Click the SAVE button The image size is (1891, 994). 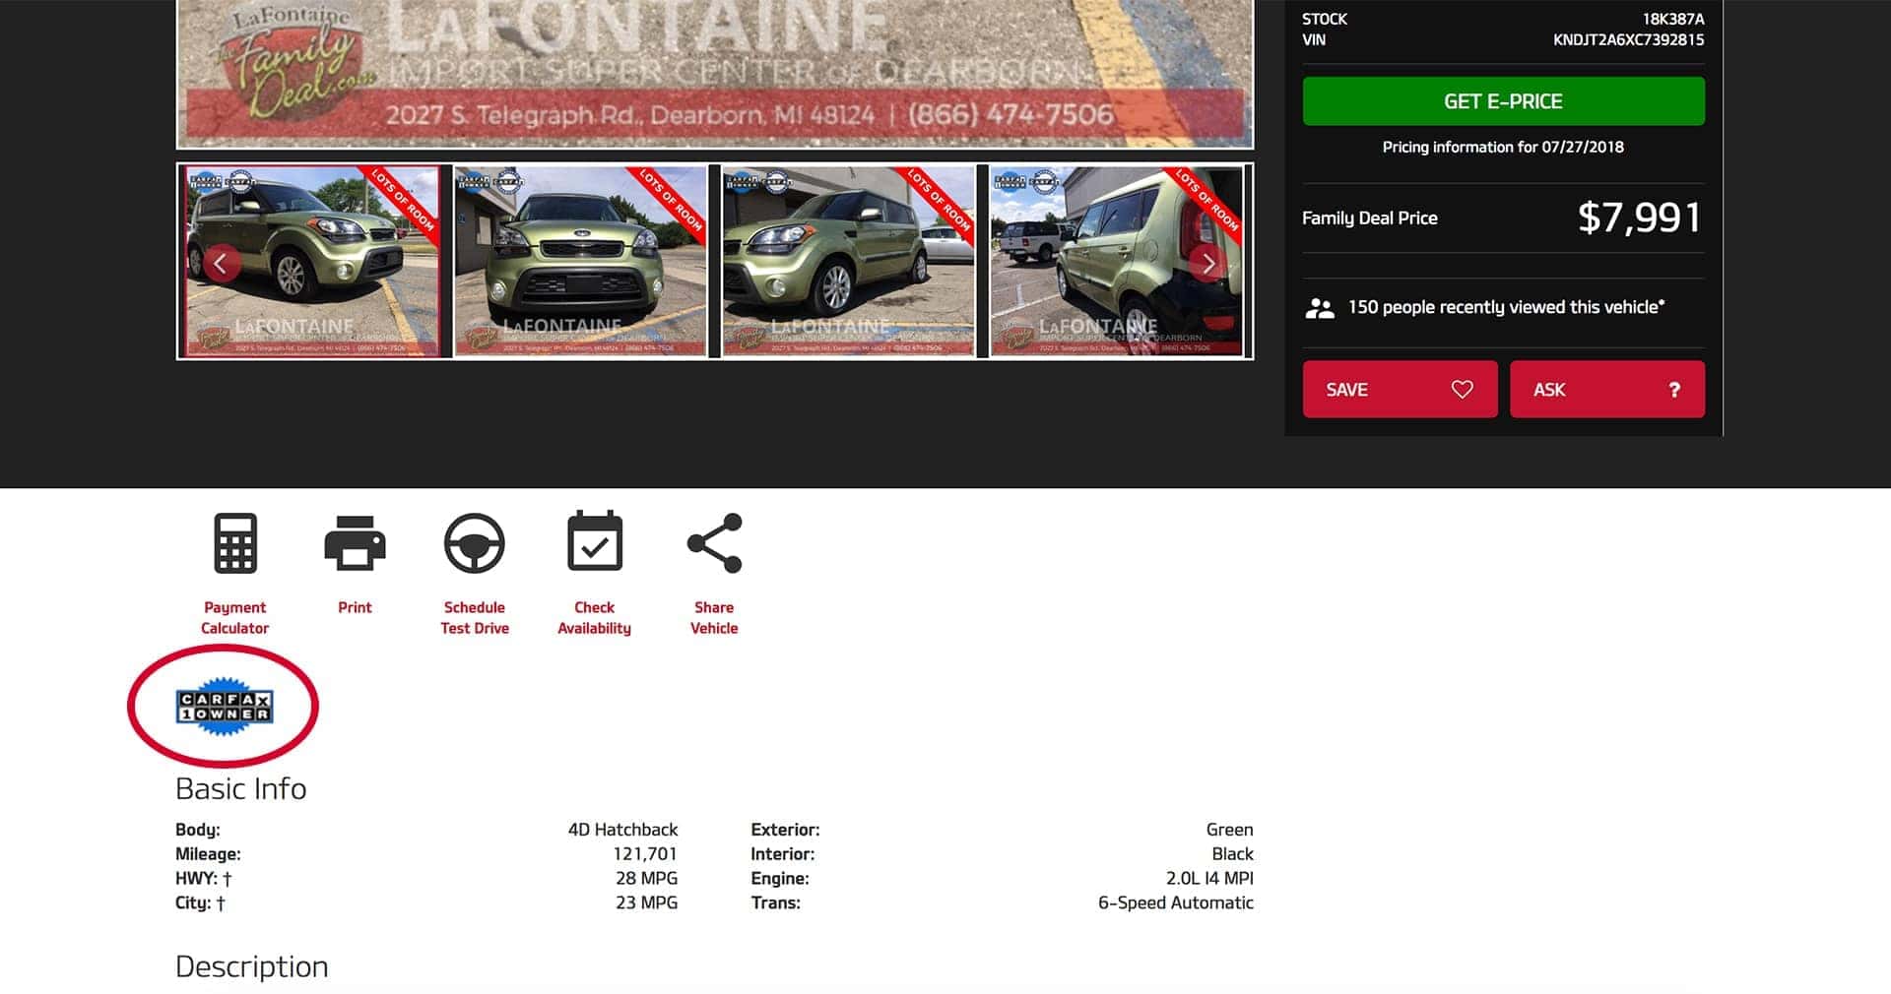coord(1400,389)
